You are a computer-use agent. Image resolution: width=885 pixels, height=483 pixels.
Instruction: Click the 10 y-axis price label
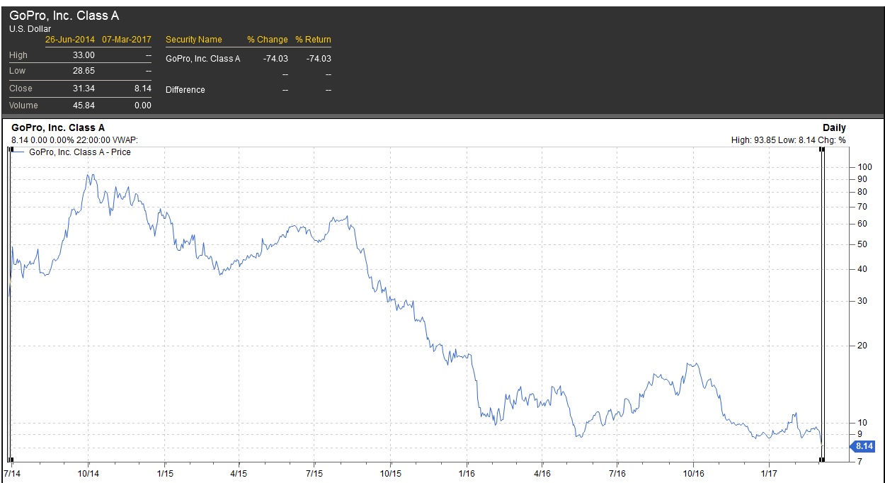862,423
